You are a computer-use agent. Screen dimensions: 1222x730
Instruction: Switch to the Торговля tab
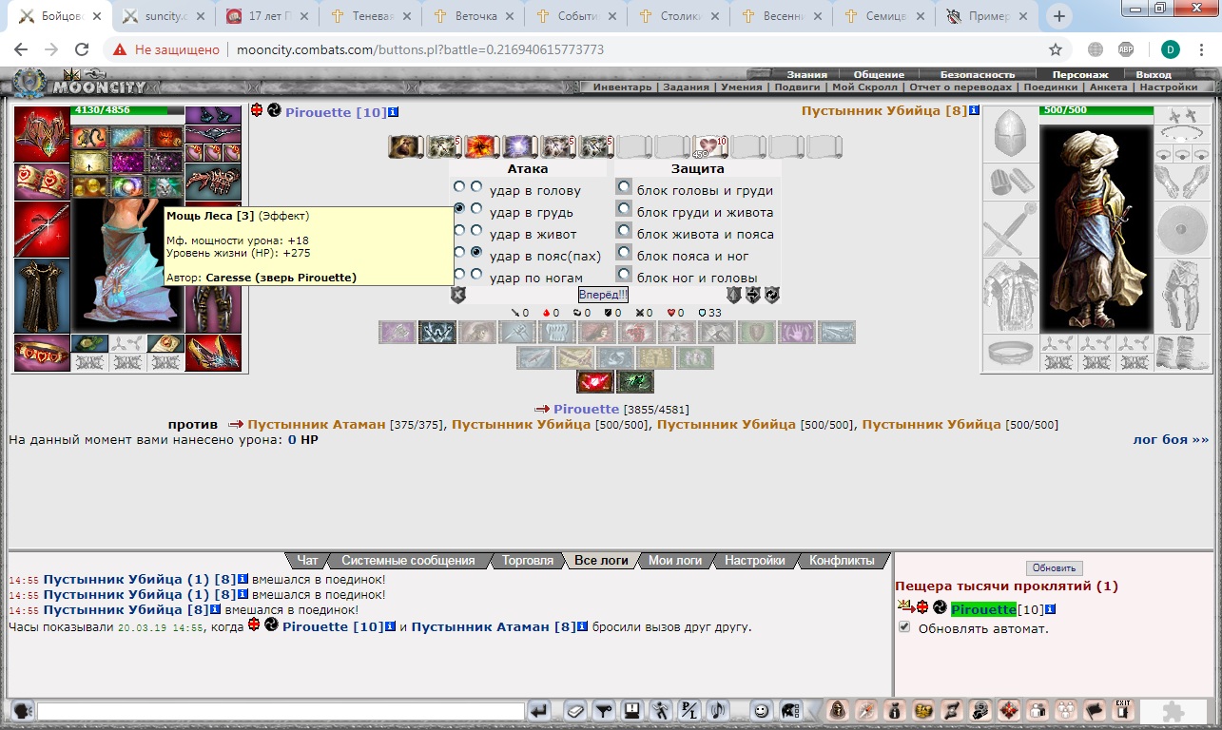[528, 561]
